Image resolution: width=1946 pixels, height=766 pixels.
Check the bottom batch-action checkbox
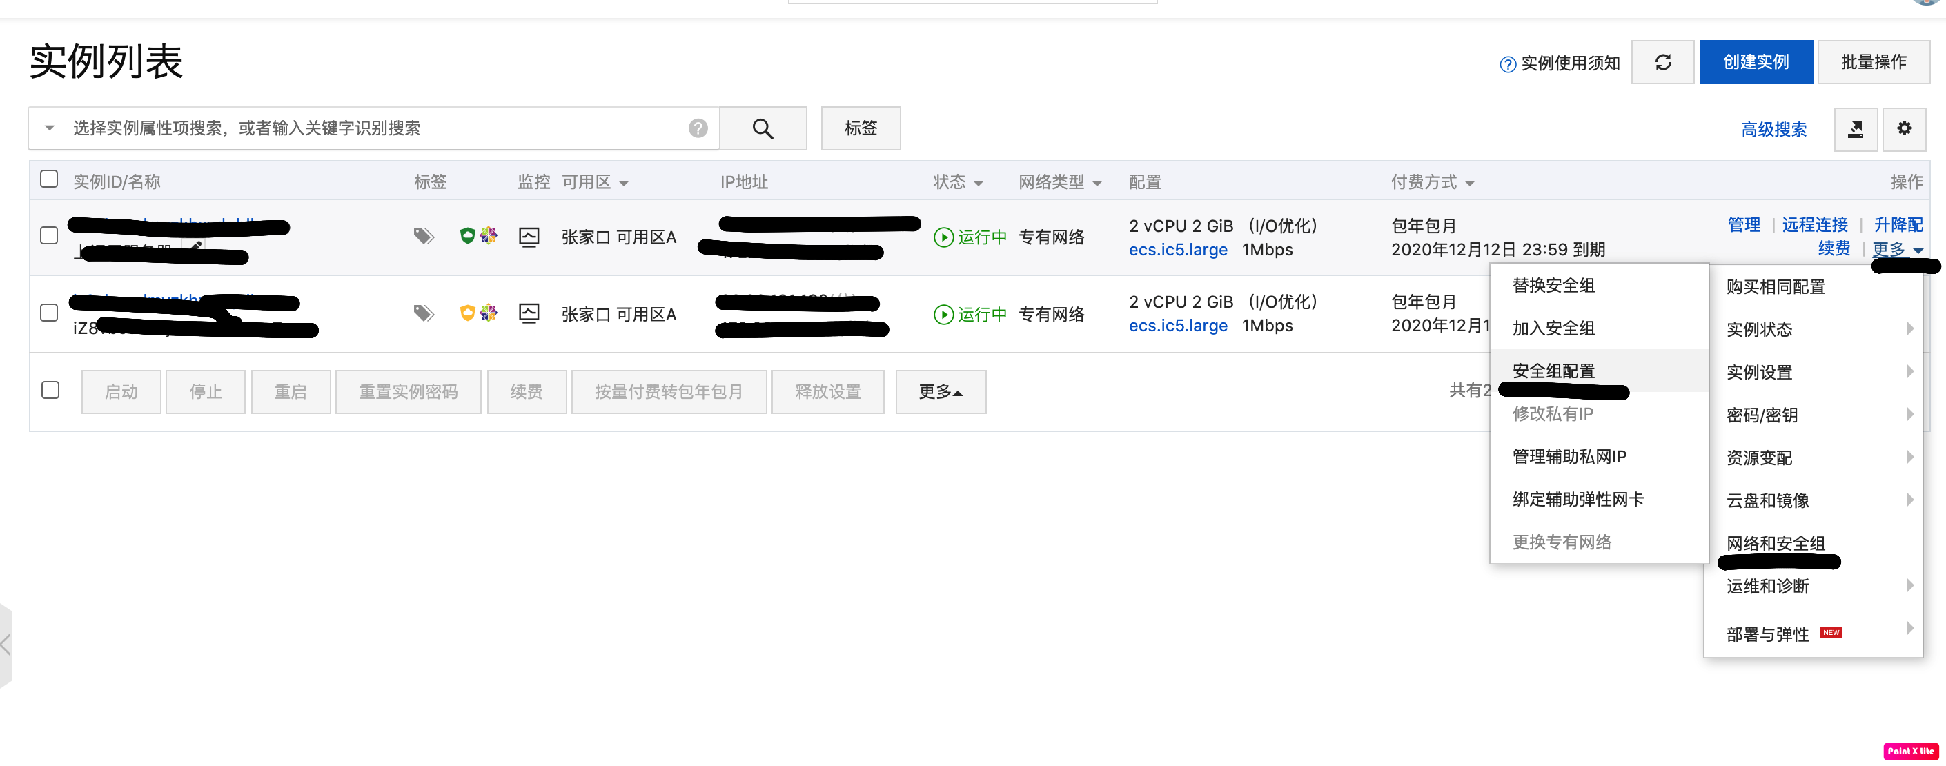click(50, 390)
